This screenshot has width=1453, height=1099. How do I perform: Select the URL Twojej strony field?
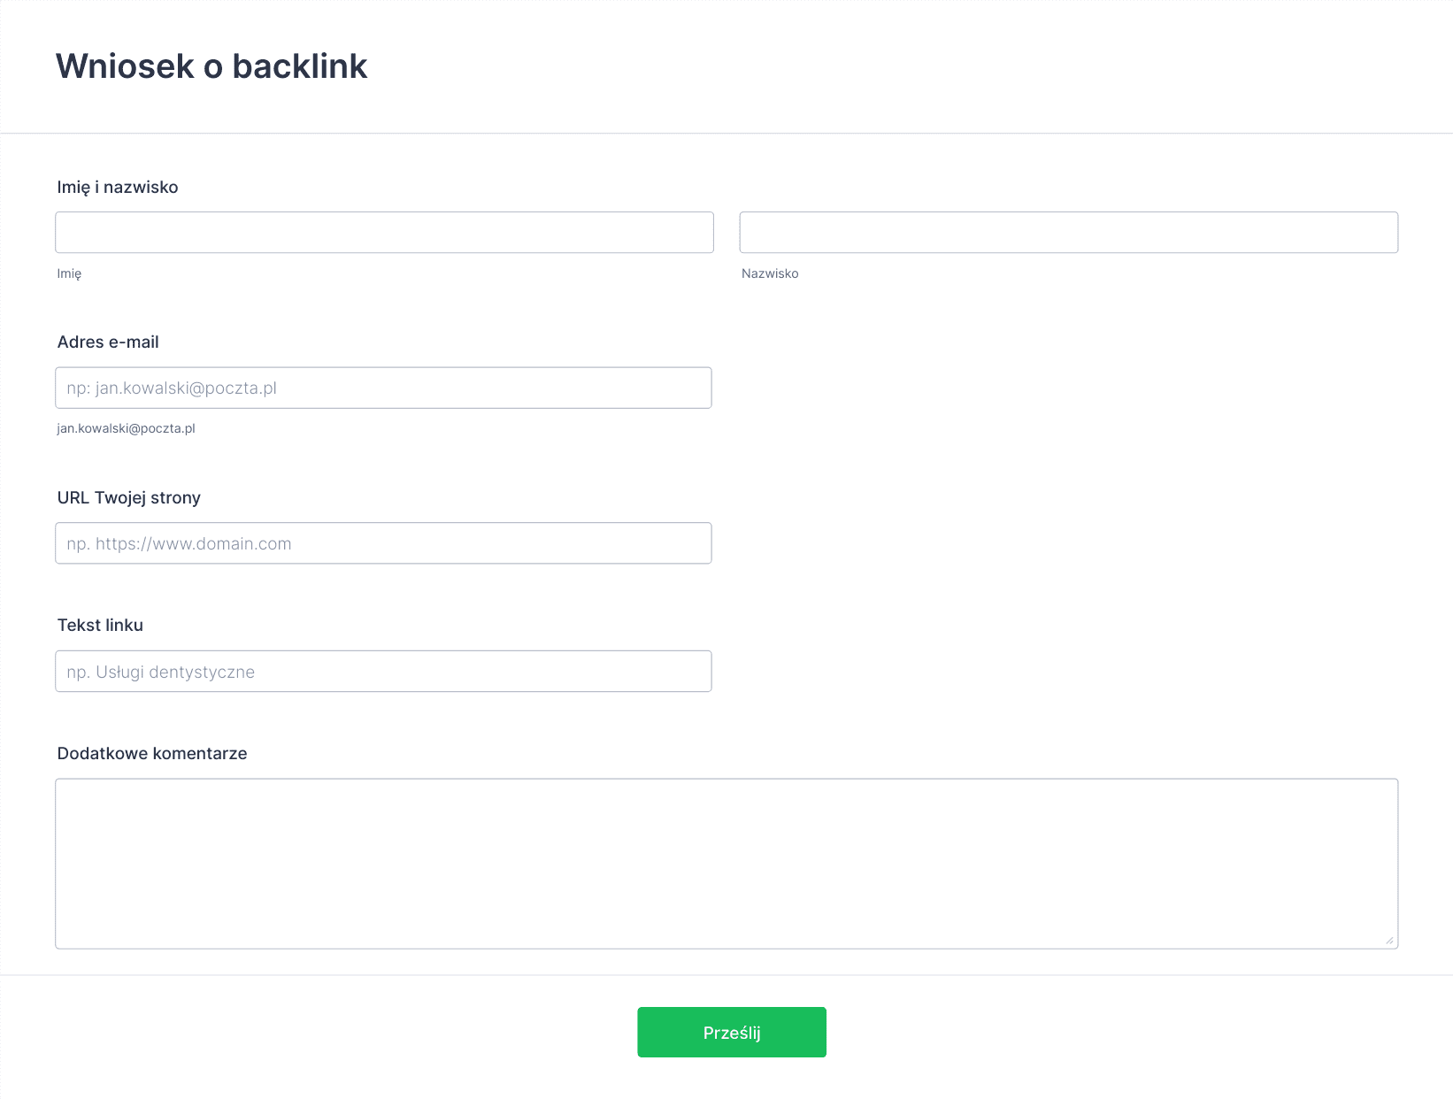click(383, 543)
